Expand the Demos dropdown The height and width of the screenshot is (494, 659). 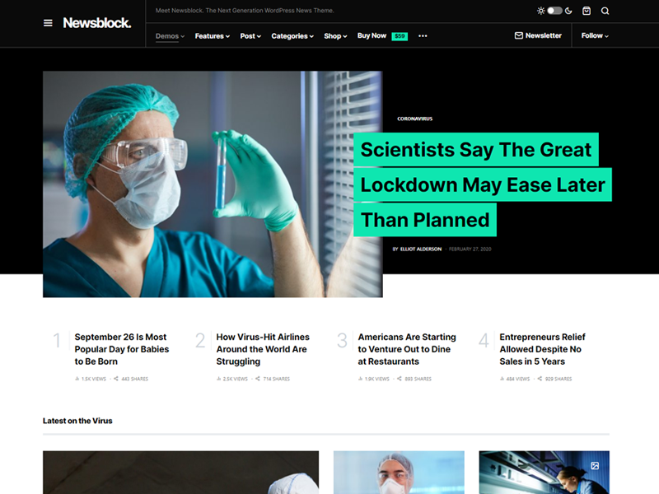pyautogui.click(x=170, y=36)
